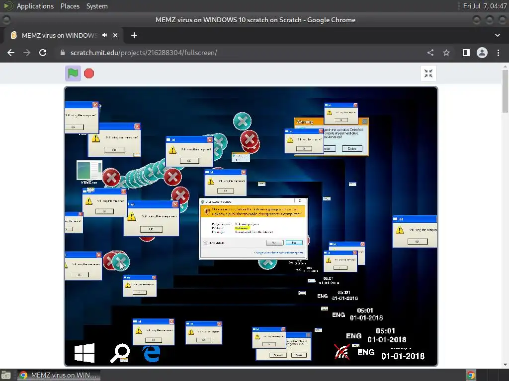The width and height of the screenshot is (509, 381).
Task: Click the show desktop icon in bottom panel
Action: pos(5,375)
